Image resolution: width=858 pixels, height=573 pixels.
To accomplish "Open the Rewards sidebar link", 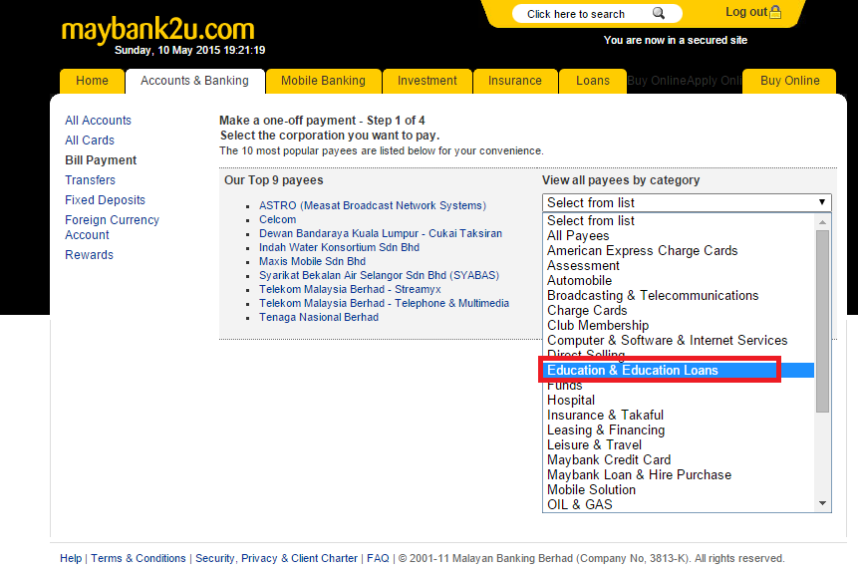I will (90, 254).
